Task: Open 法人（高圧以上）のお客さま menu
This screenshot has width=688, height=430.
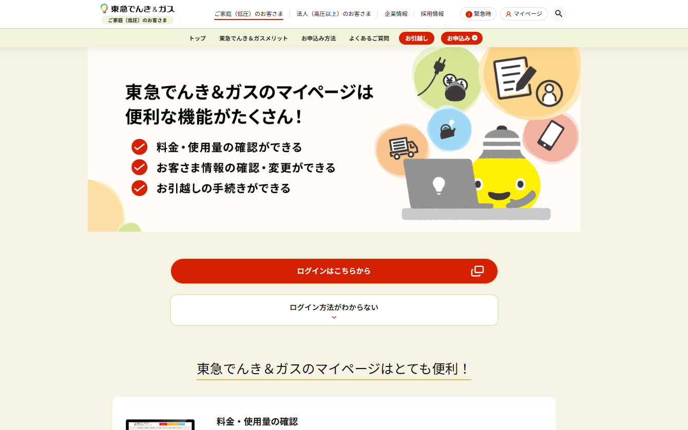Action: tap(334, 14)
